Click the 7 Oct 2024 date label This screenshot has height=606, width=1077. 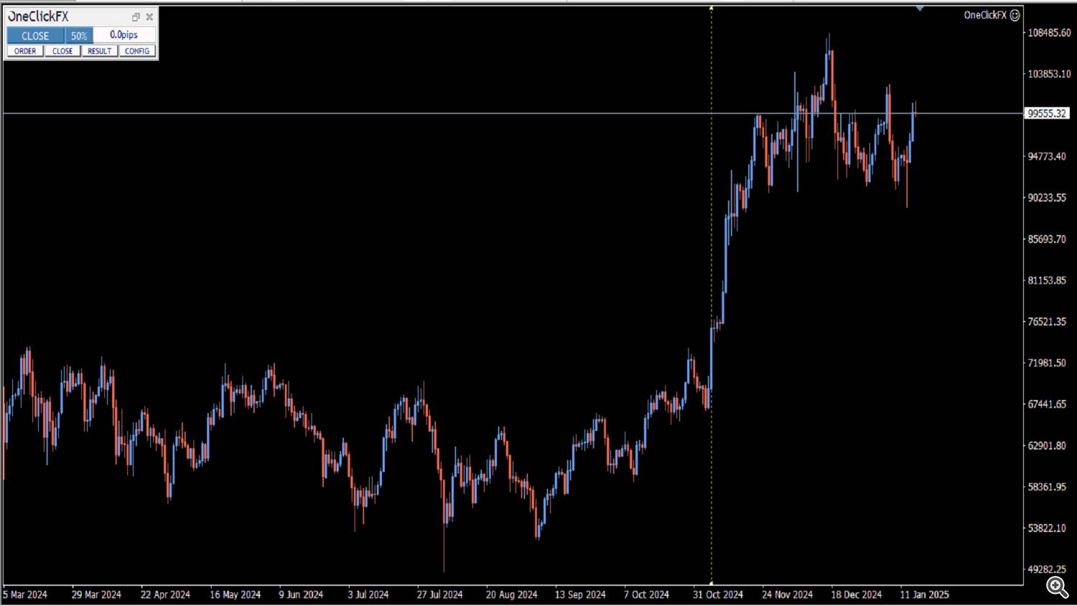click(x=646, y=595)
